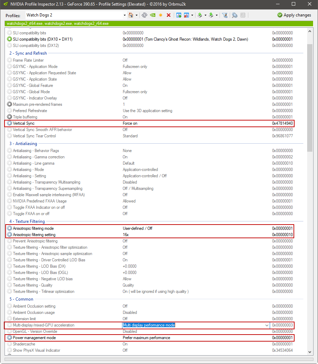The height and width of the screenshot is (364, 318).
Task: Click gear icon for Toggle FXAA on or off
Action: click(x=9, y=214)
